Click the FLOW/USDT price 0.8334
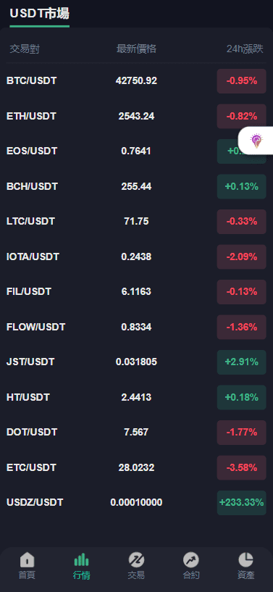 point(136,327)
